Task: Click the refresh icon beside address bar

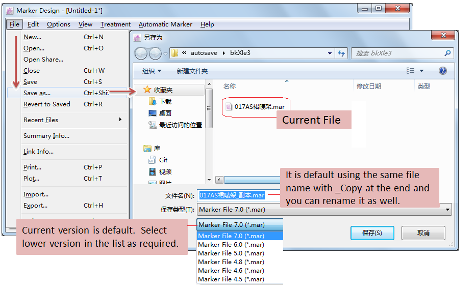Action: tap(342, 53)
